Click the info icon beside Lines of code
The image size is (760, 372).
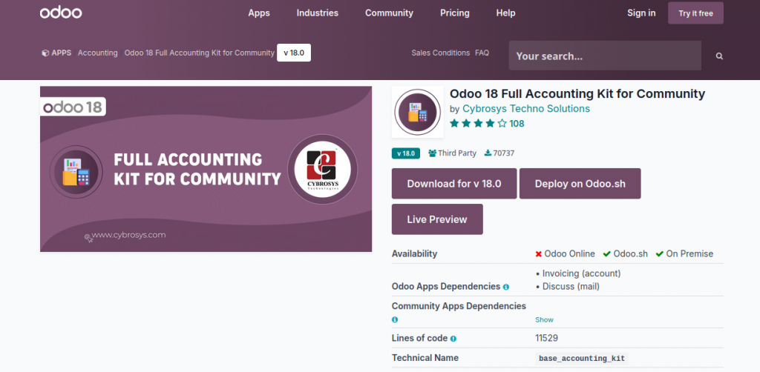[x=453, y=339]
